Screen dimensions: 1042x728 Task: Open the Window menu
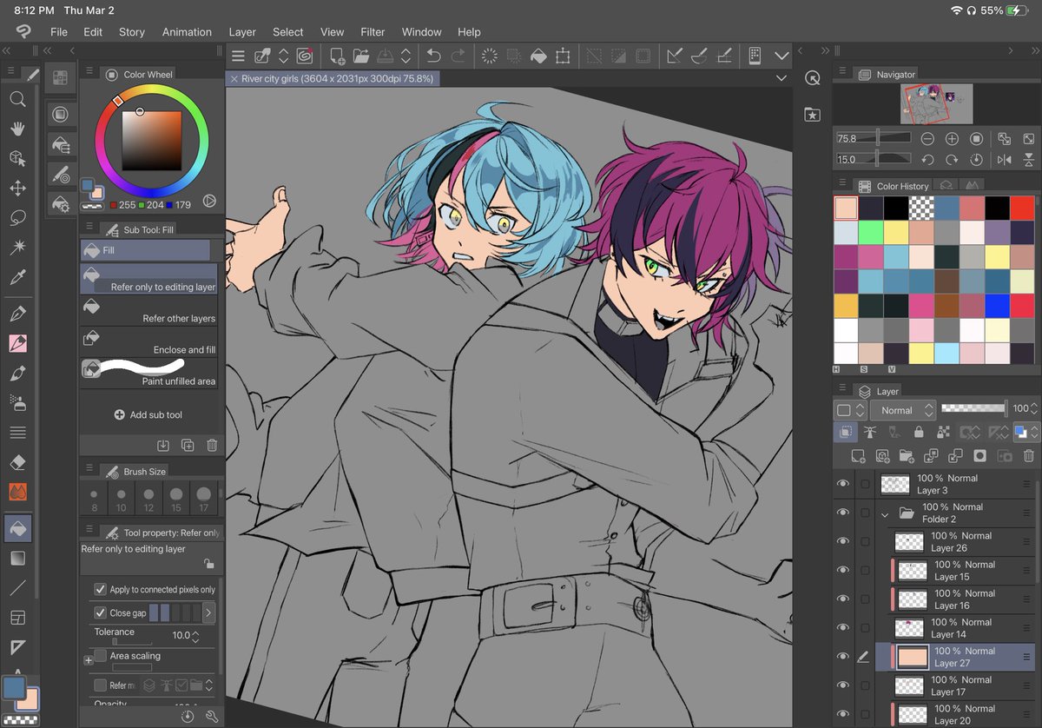[x=421, y=32]
